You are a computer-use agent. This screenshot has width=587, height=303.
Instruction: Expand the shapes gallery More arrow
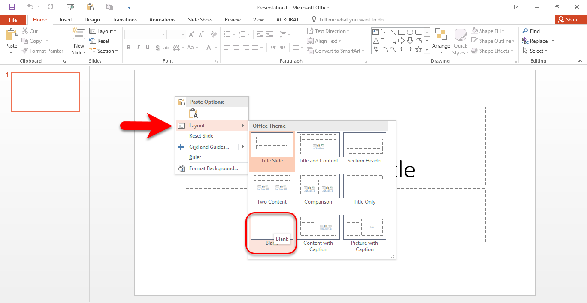click(x=427, y=50)
